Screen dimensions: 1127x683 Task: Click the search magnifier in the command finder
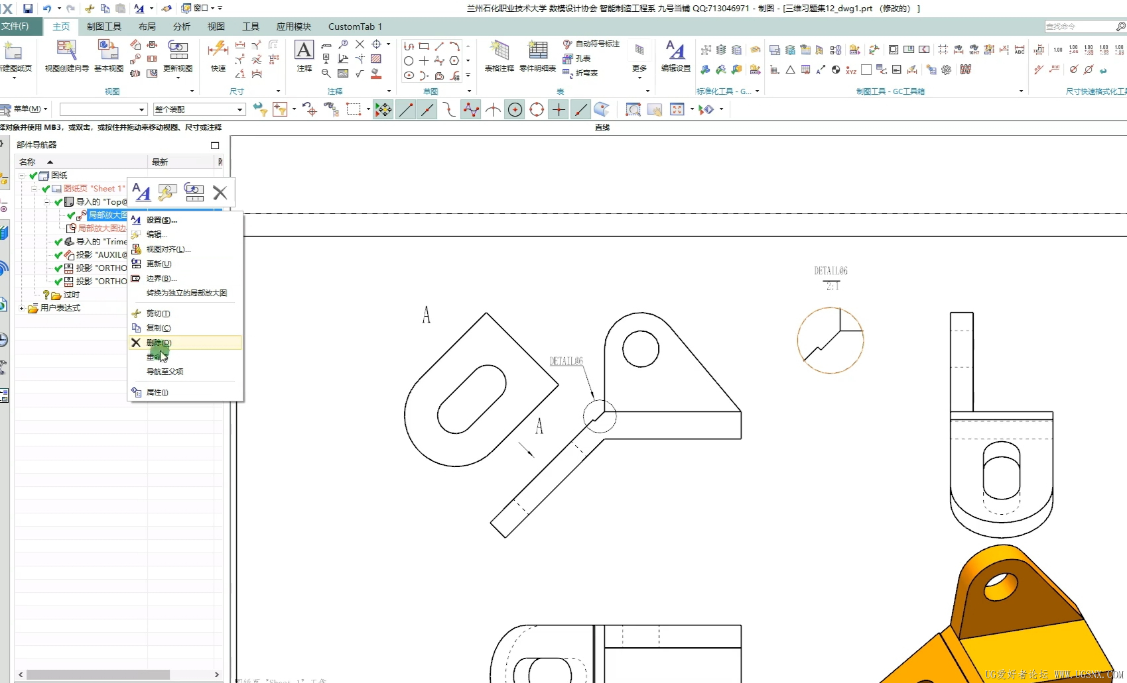1120,26
